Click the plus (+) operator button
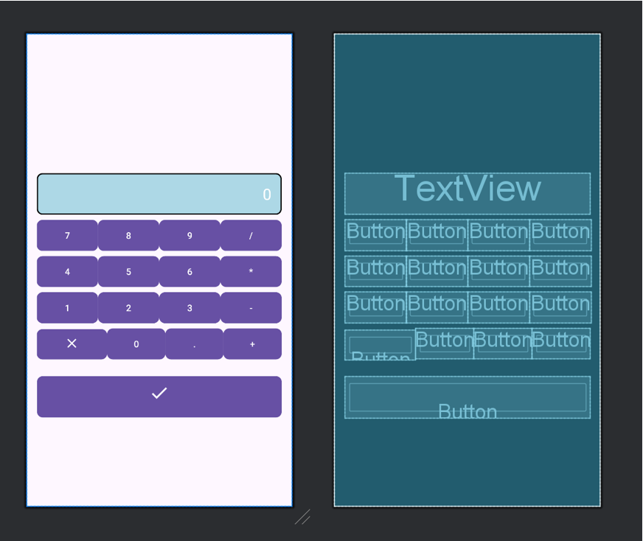 (x=252, y=344)
